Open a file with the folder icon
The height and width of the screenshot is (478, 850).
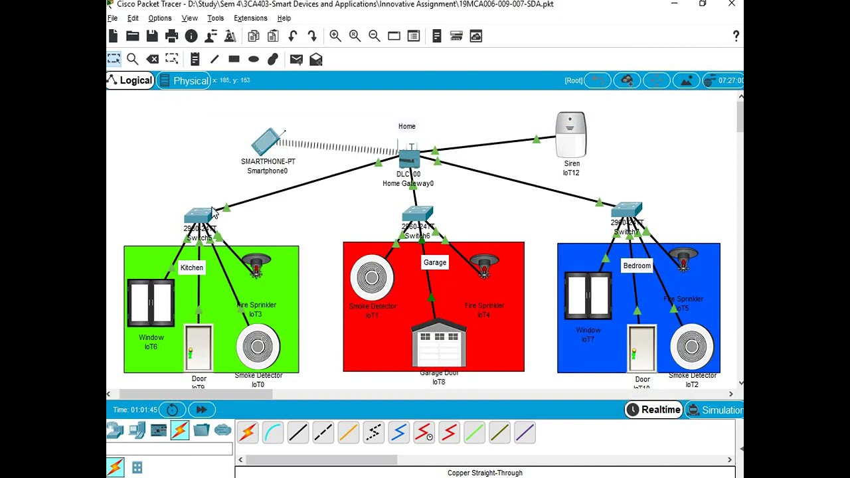click(133, 36)
